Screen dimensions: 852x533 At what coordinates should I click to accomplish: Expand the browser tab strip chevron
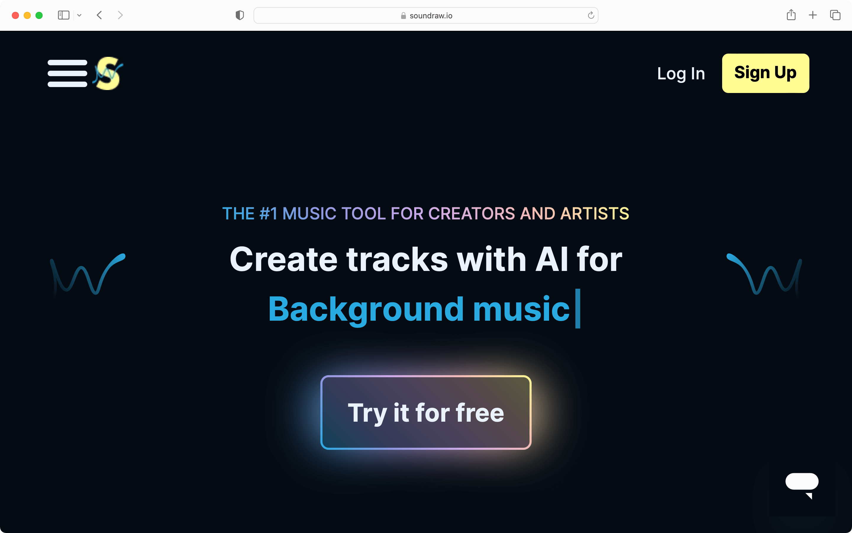tap(79, 15)
